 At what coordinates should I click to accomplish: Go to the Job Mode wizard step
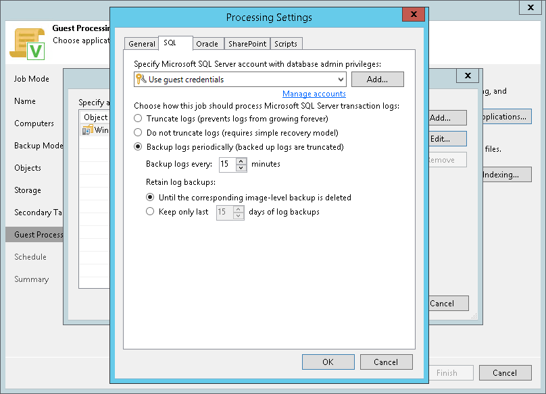(32, 79)
